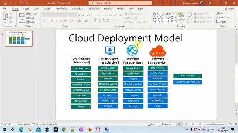The height and width of the screenshot is (133, 238).
Task: Click the Share button
Action: click(230, 8)
